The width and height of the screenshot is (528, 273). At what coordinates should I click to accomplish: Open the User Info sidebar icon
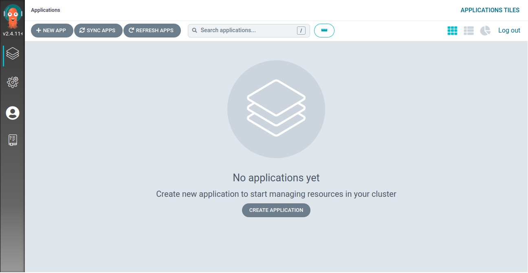[13, 113]
